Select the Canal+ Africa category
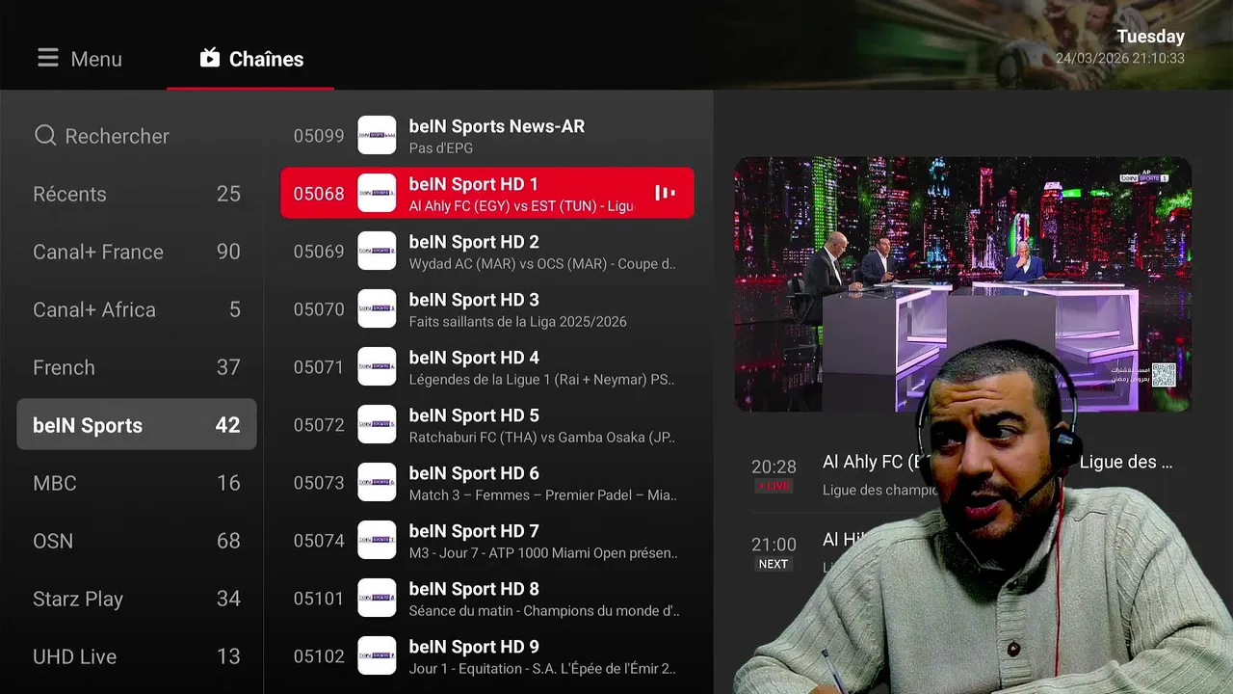 (137, 309)
